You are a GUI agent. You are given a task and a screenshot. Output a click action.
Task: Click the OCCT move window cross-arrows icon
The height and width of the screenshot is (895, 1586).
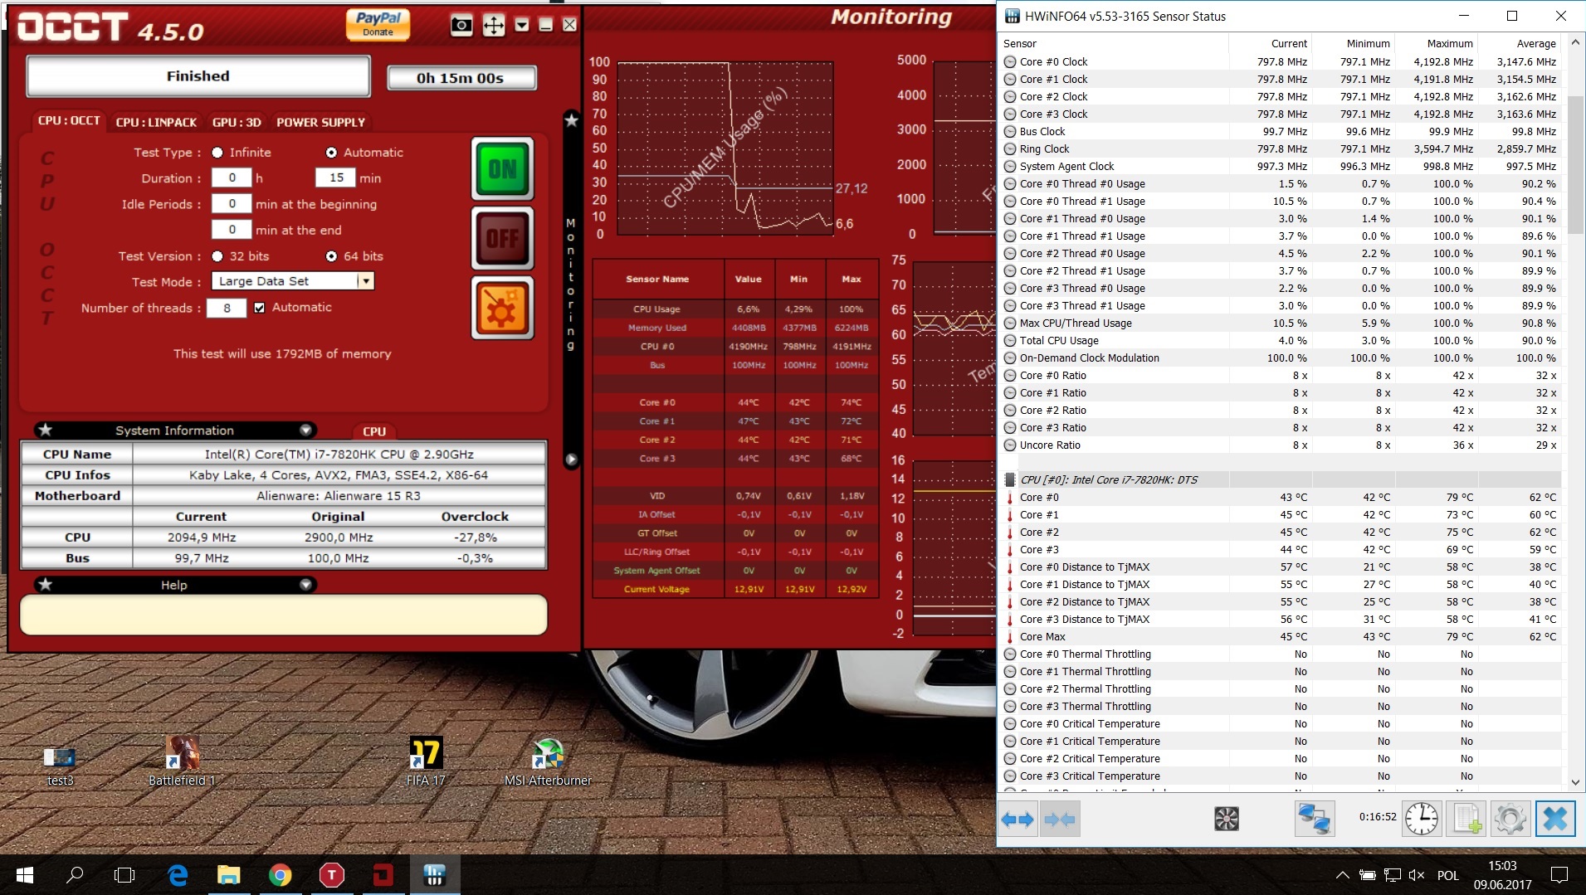tap(493, 26)
